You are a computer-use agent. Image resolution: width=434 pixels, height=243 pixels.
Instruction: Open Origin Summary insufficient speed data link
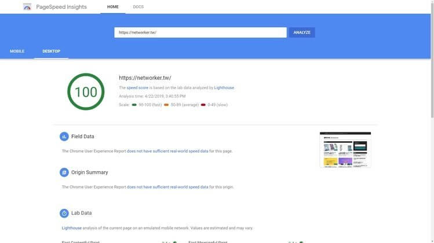[167, 187]
